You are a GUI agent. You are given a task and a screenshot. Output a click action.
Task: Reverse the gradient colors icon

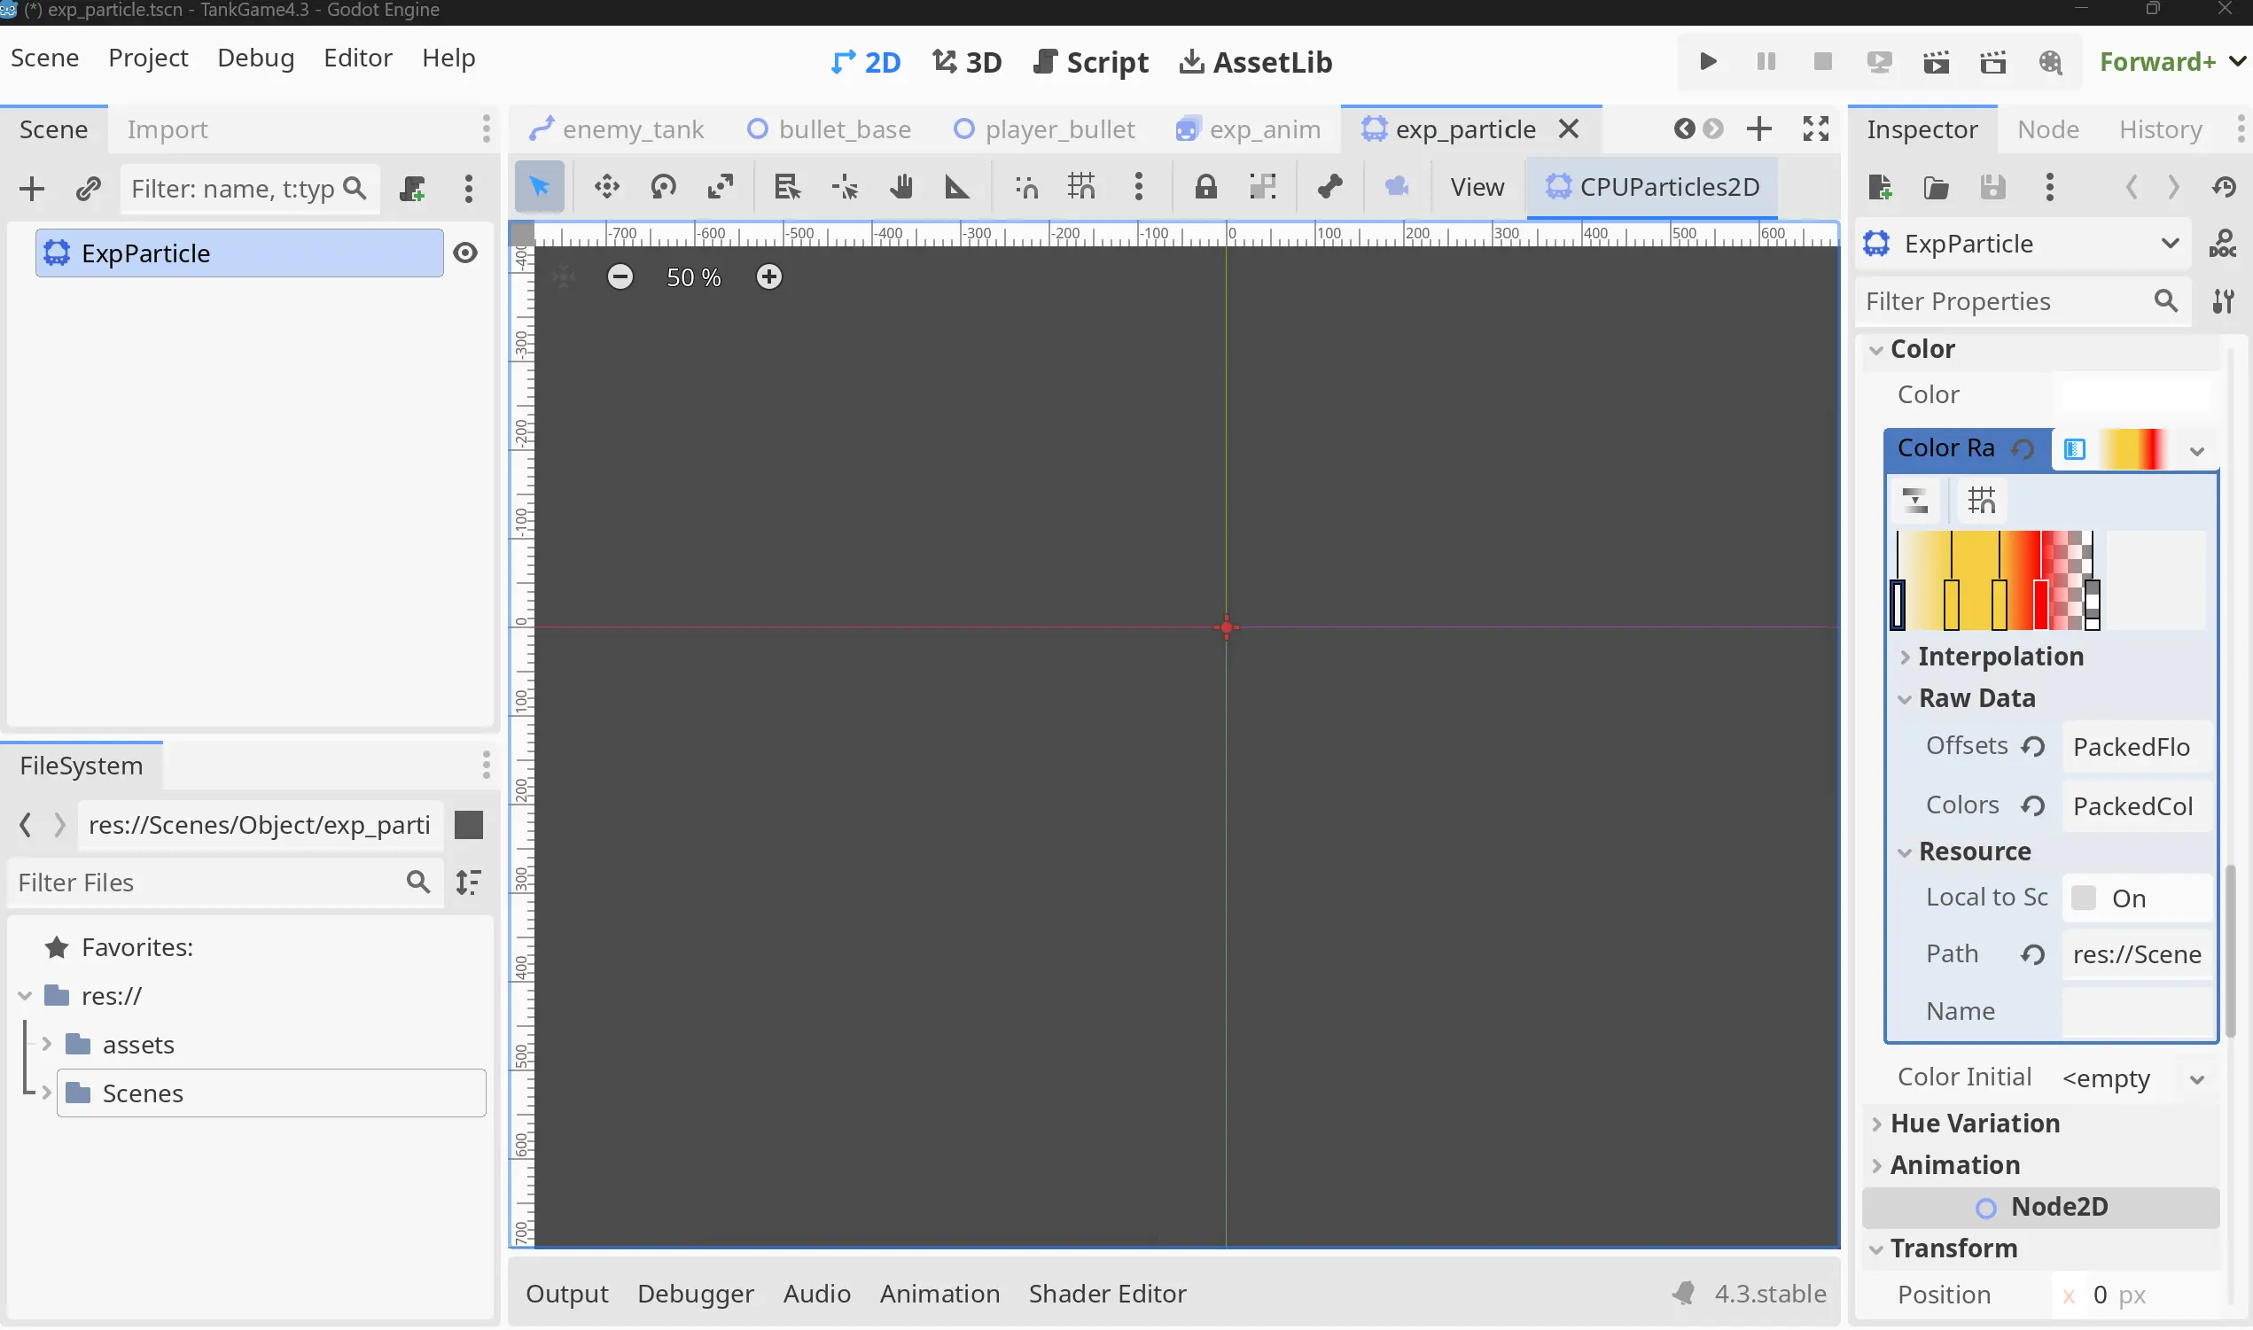coord(1915,499)
